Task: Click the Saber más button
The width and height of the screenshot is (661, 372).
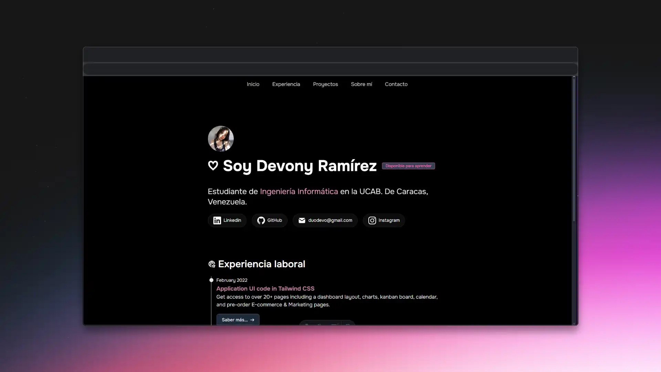Action: point(238,320)
